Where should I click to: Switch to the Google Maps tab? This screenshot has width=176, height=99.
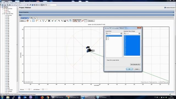[x=24, y=18]
